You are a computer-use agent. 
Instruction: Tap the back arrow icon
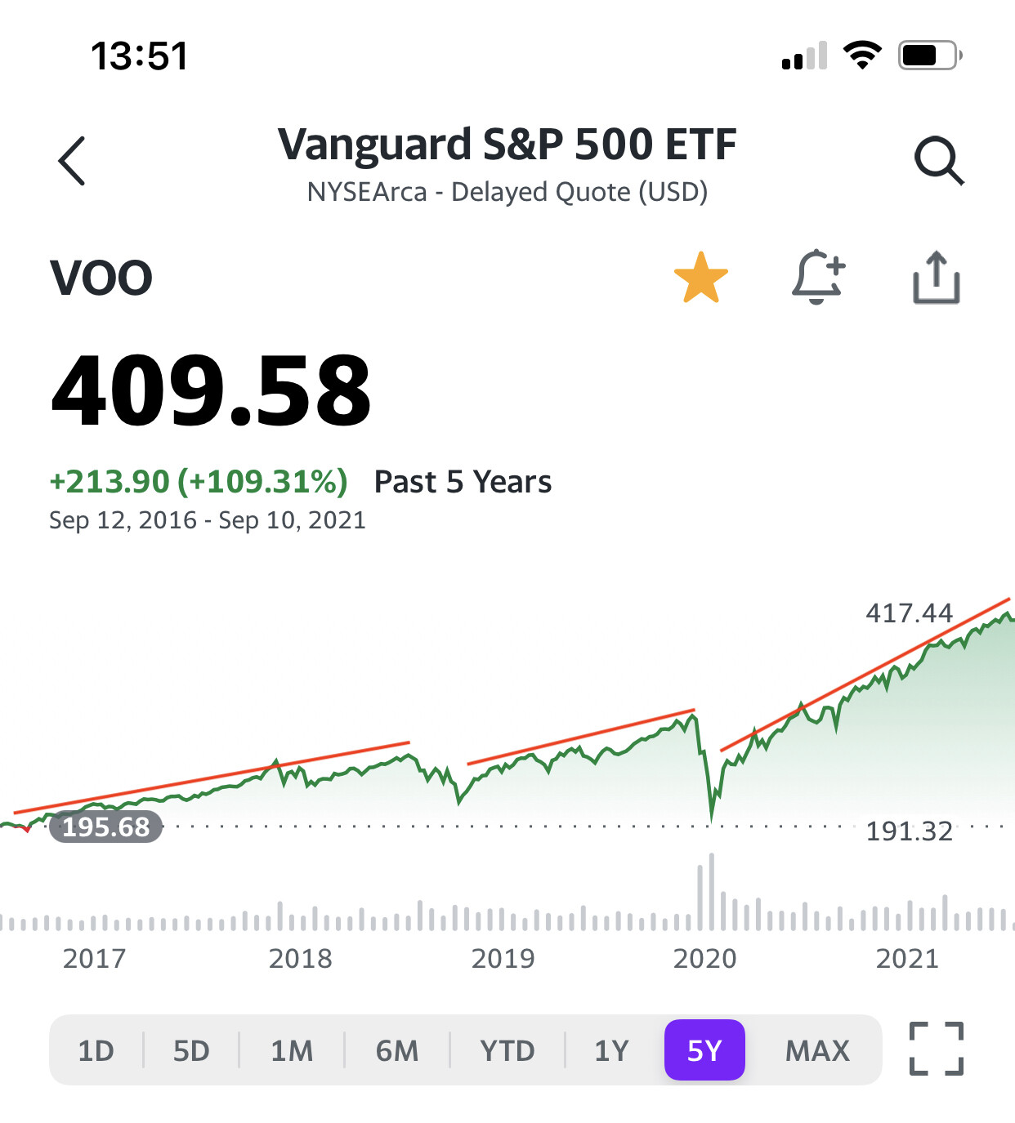pos(72,161)
